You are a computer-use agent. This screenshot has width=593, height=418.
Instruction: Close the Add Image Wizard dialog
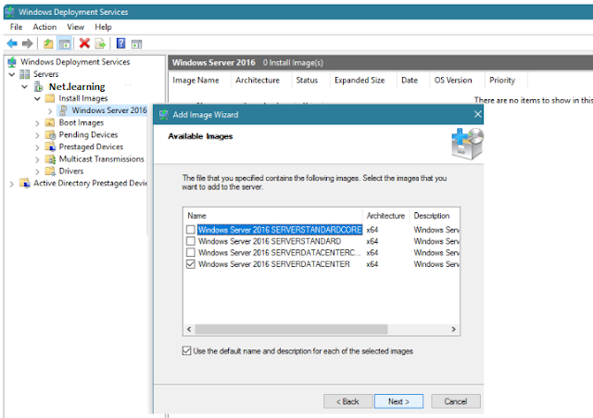[478, 114]
